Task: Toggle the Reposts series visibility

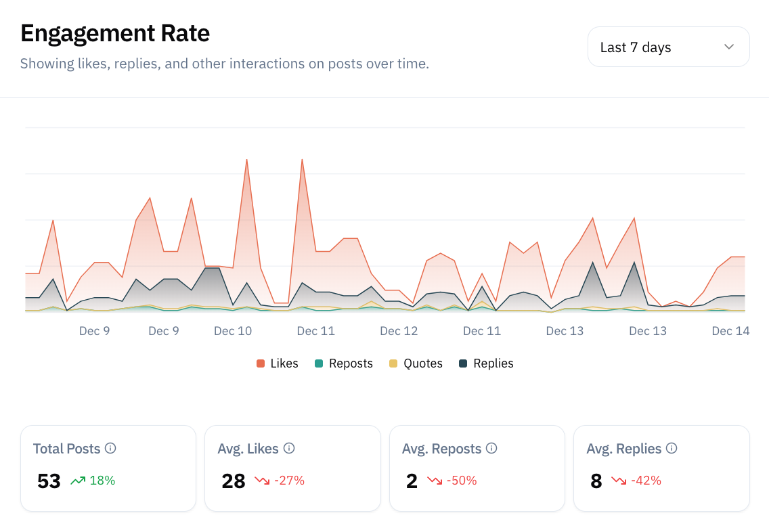Action: (343, 363)
